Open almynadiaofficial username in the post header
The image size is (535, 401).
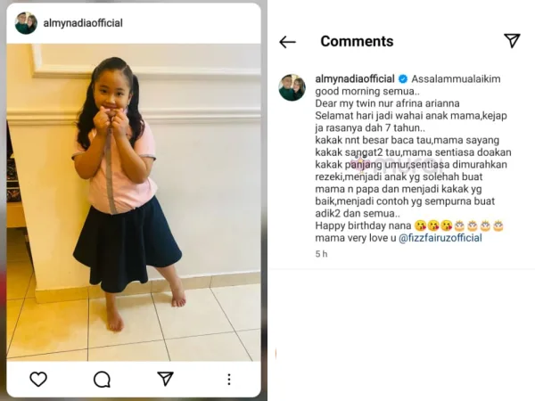pos(83,23)
